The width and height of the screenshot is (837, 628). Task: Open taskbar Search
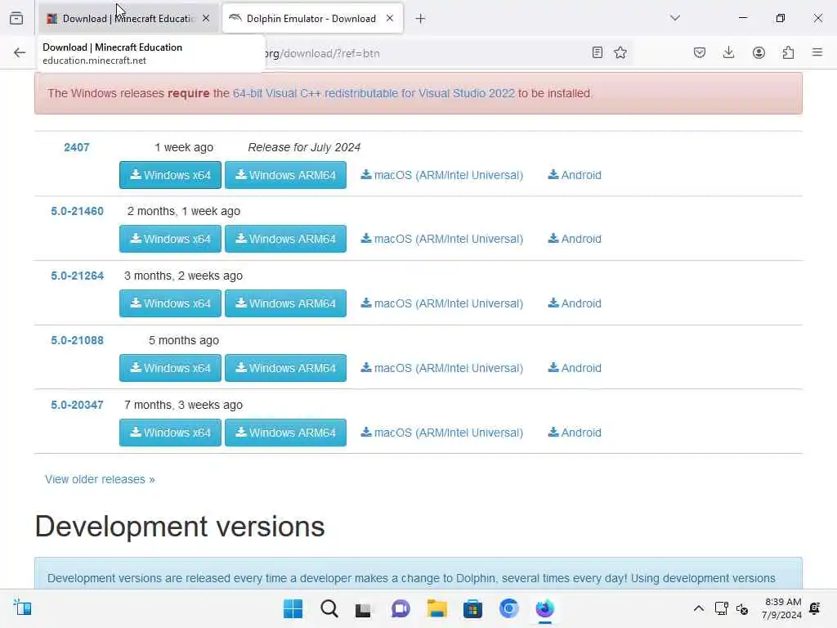pos(329,608)
